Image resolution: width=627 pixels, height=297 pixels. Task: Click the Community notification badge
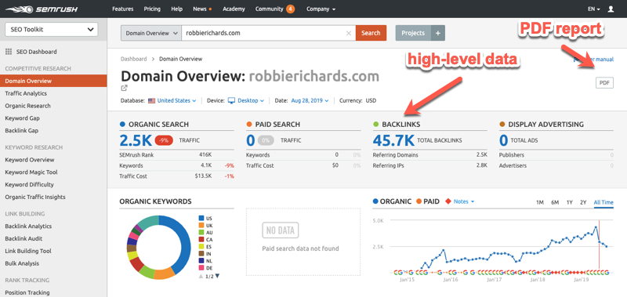(x=291, y=9)
